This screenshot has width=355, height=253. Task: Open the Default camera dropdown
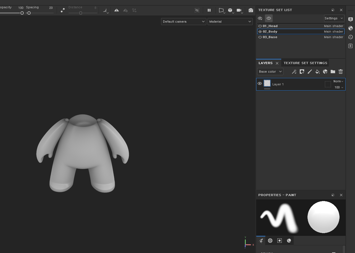[x=183, y=22]
